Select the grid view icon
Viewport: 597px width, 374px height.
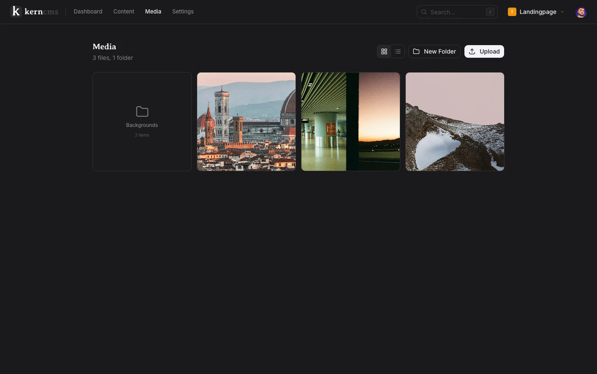pos(384,51)
